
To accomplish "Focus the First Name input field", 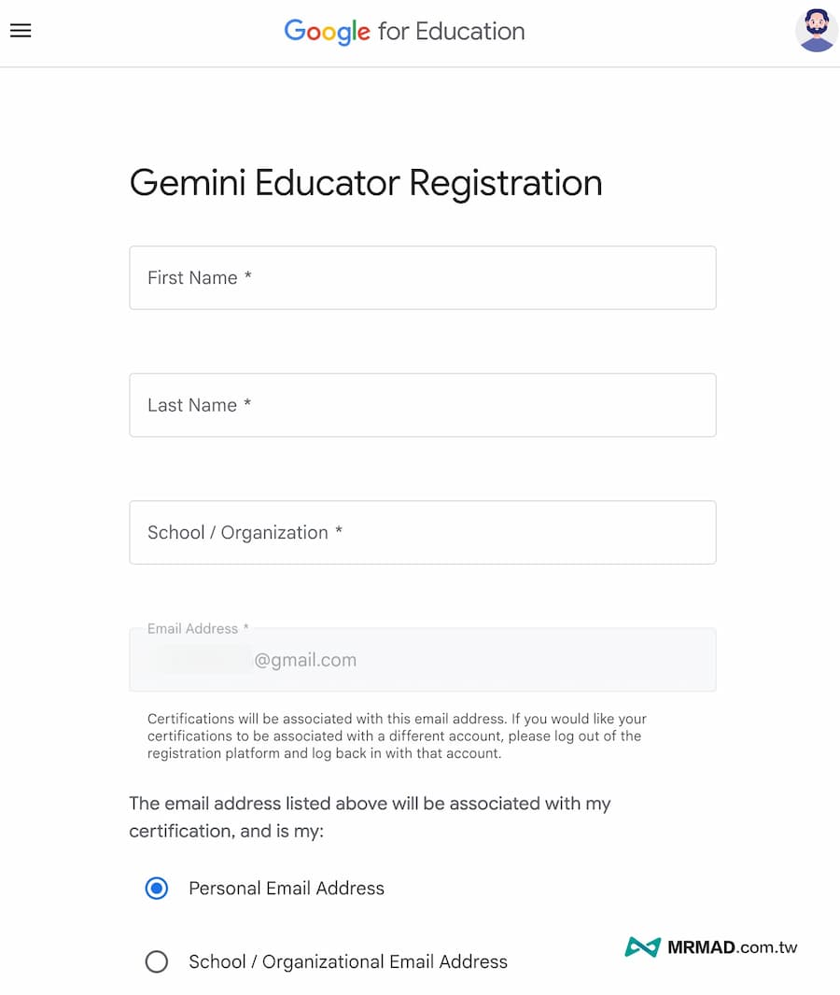I will point(422,277).
